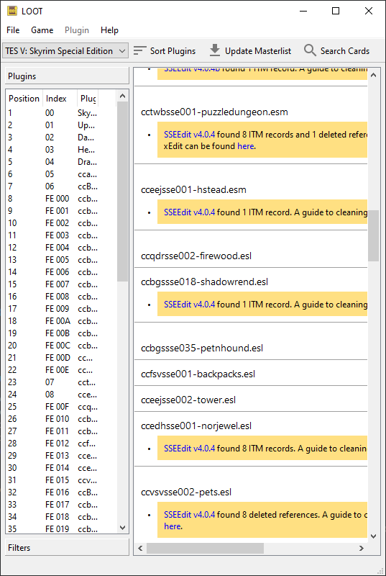Click the LOOT app icon in title bar
386x576 pixels.
point(12,11)
